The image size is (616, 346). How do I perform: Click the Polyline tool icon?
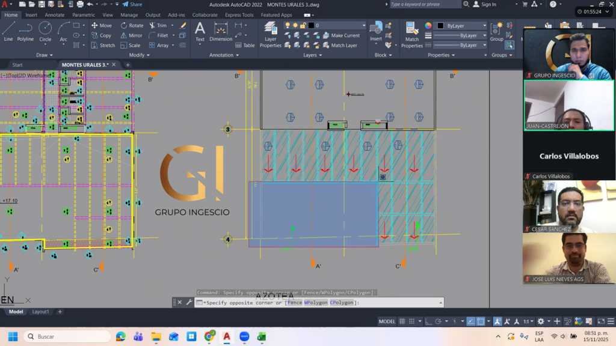click(25, 31)
